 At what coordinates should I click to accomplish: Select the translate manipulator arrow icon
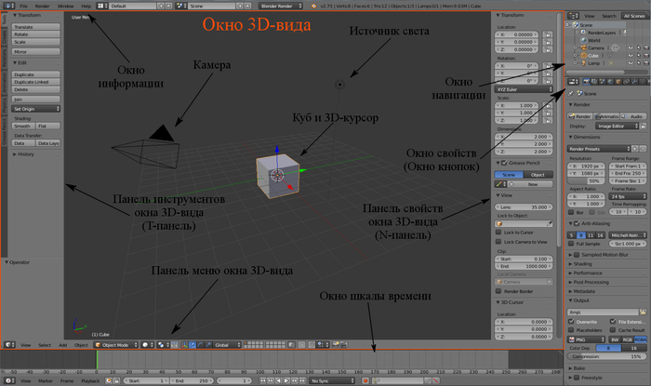point(193,345)
